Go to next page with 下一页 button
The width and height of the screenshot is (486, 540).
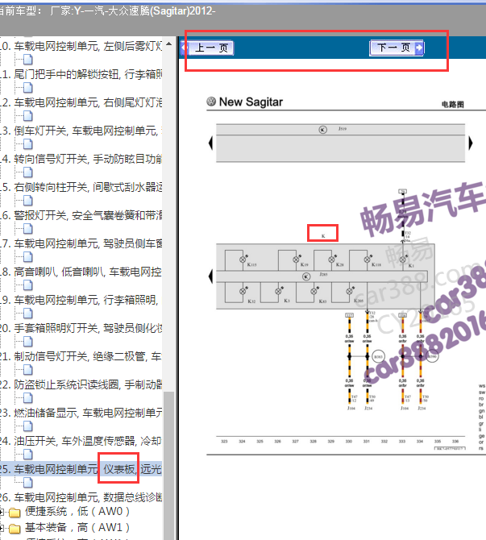coord(397,48)
